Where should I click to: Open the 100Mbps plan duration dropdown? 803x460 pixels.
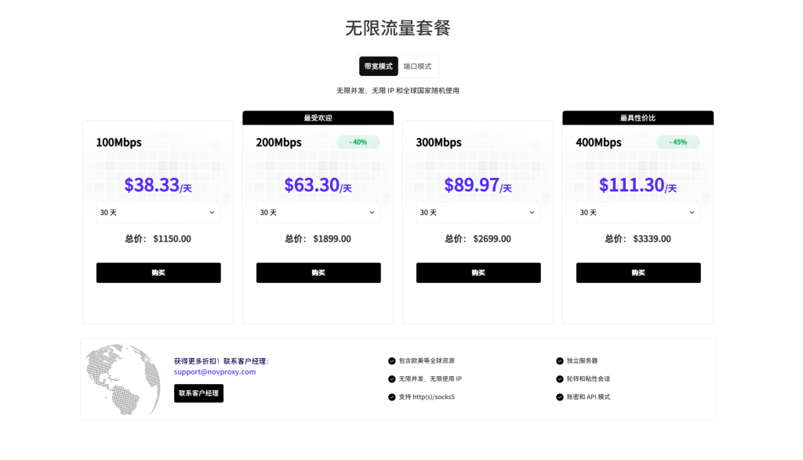[158, 212]
